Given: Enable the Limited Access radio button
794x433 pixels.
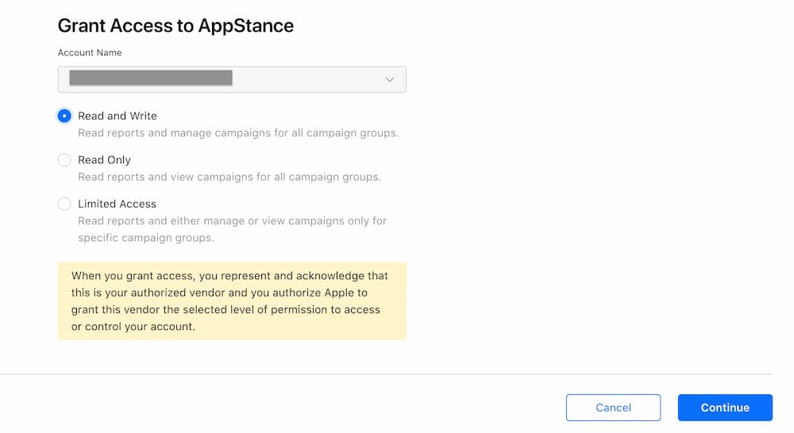Looking at the screenshot, I should [x=64, y=204].
